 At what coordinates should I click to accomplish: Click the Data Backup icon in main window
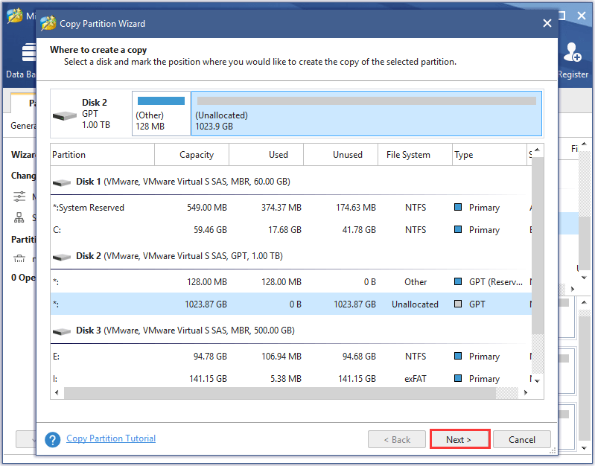tap(29, 53)
